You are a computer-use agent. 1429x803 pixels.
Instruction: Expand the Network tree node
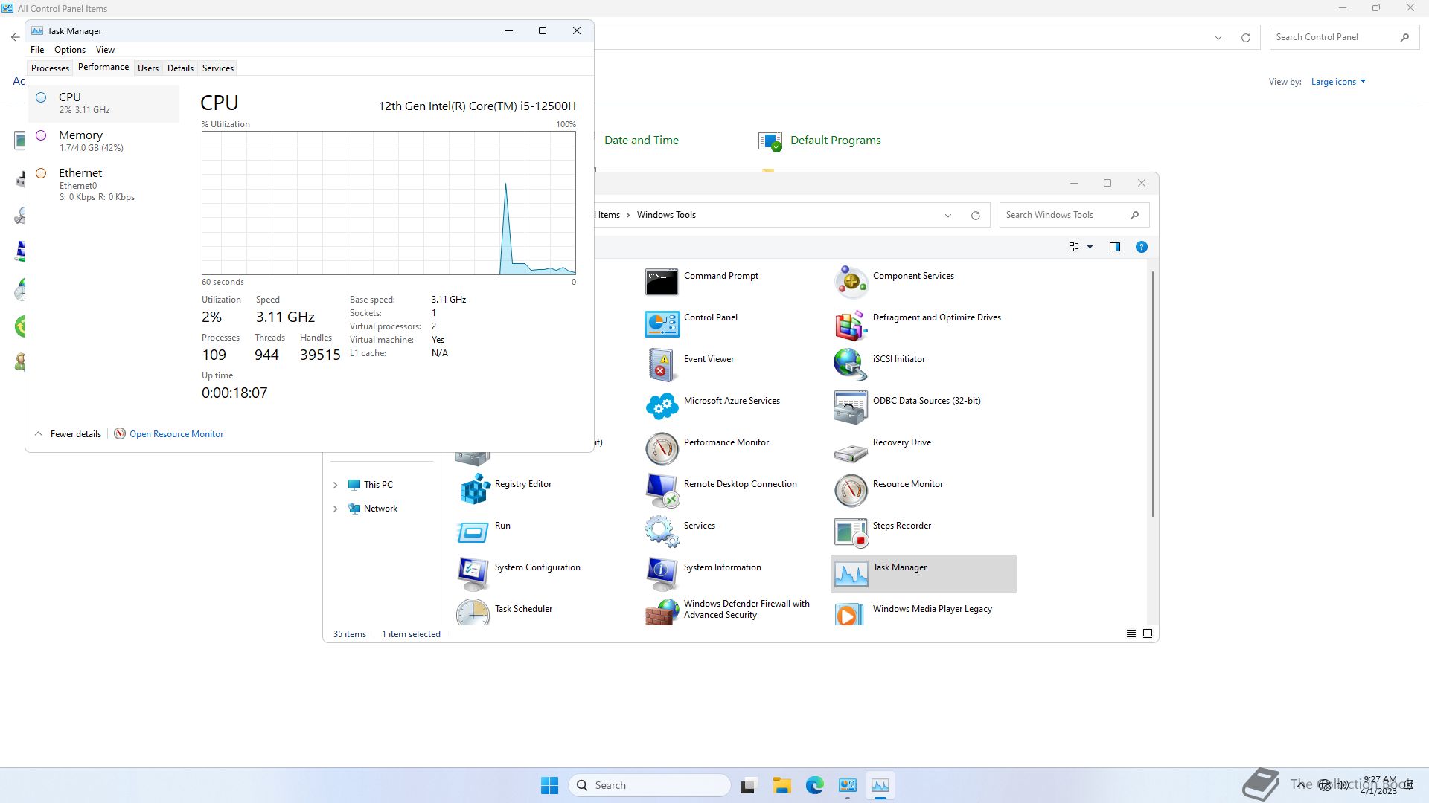point(335,509)
